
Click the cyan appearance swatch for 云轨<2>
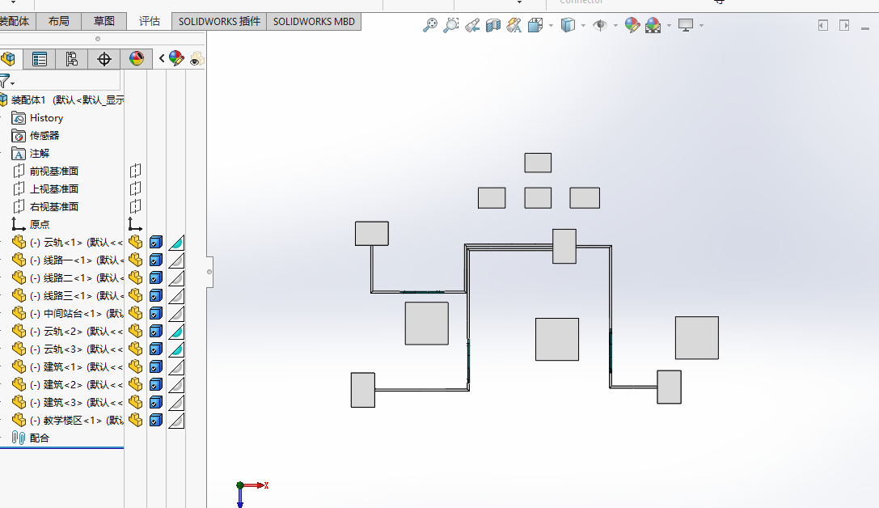[176, 332]
